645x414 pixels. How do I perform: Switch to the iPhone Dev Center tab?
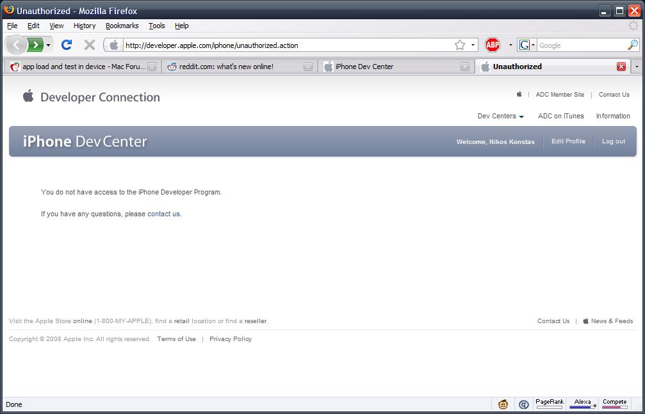(x=396, y=67)
